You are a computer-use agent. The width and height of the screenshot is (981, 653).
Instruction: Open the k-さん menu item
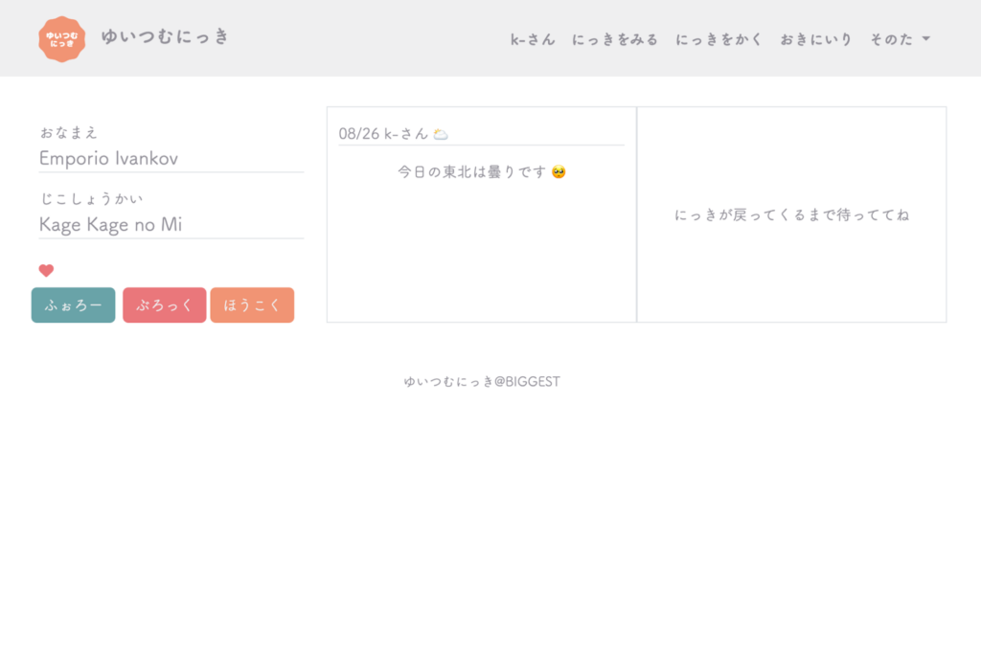tap(533, 39)
